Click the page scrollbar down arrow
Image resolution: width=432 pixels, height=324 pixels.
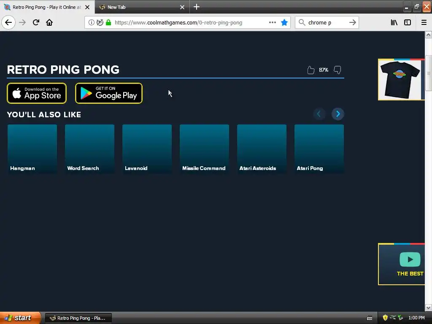[428, 308]
